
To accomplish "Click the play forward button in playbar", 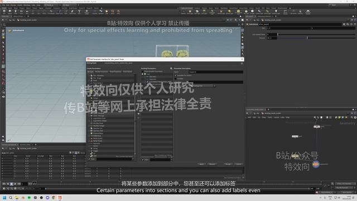I will click(x=15, y=184).
